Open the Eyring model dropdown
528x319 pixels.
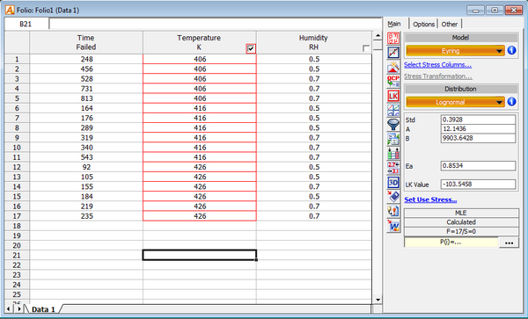pos(455,51)
